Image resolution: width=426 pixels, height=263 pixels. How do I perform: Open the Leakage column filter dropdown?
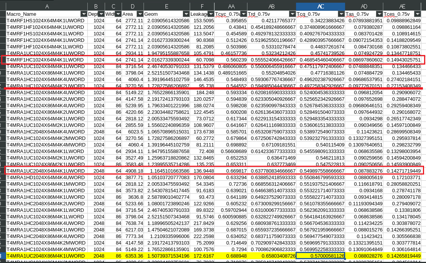pos(211,14)
